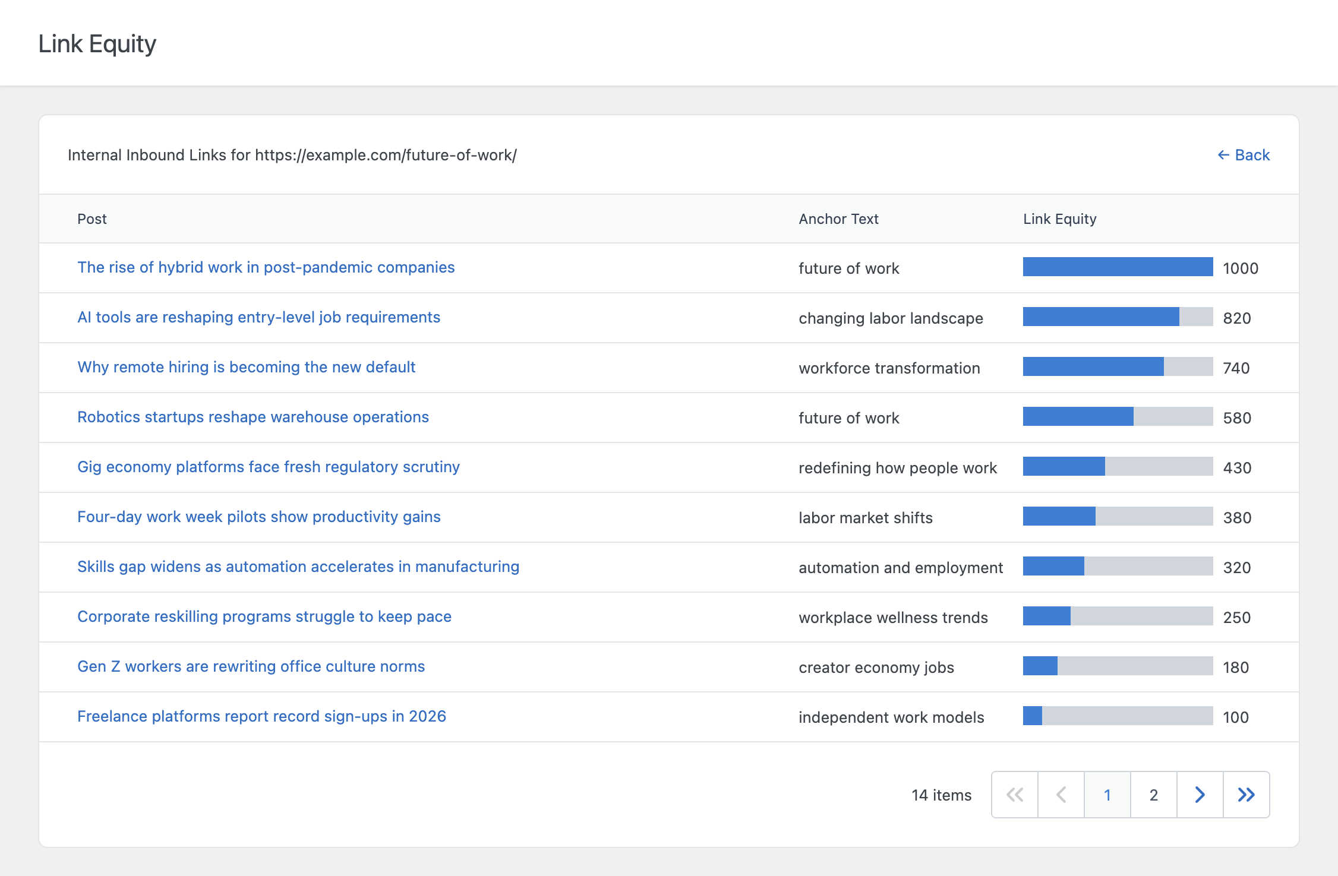Go back using the Back link
This screenshot has height=876, width=1338.
click(x=1244, y=155)
